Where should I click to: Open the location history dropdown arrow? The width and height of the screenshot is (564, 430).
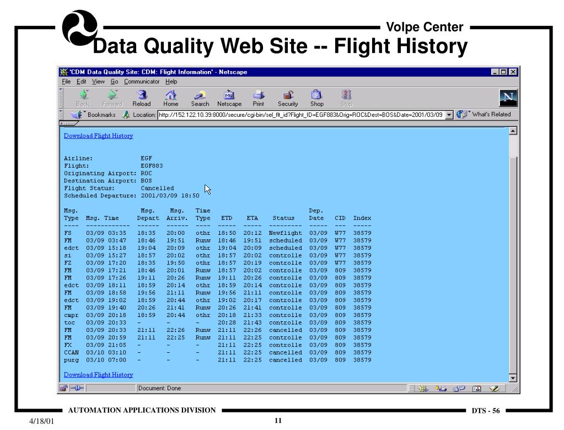(x=449, y=115)
